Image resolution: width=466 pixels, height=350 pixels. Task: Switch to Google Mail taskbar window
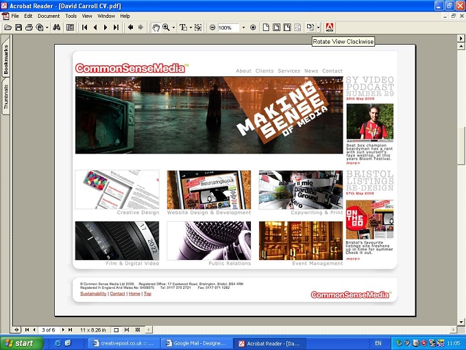pyautogui.click(x=197, y=343)
